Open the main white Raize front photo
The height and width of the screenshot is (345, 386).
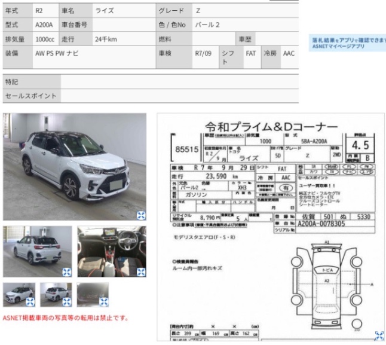click(75, 167)
